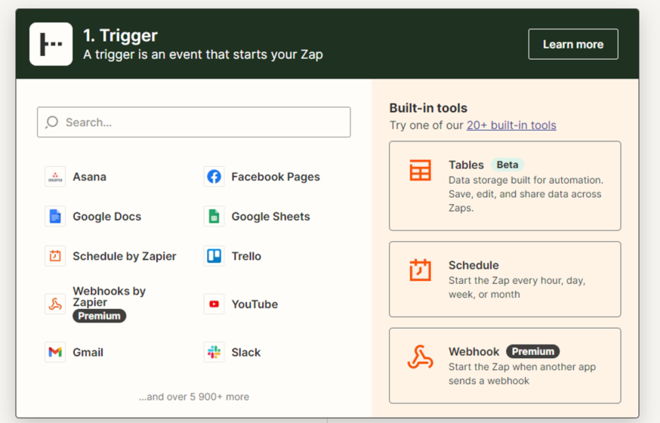Click 'A trigger is an event' subtitle
This screenshot has height=423, width=660.
click(203, 54)
